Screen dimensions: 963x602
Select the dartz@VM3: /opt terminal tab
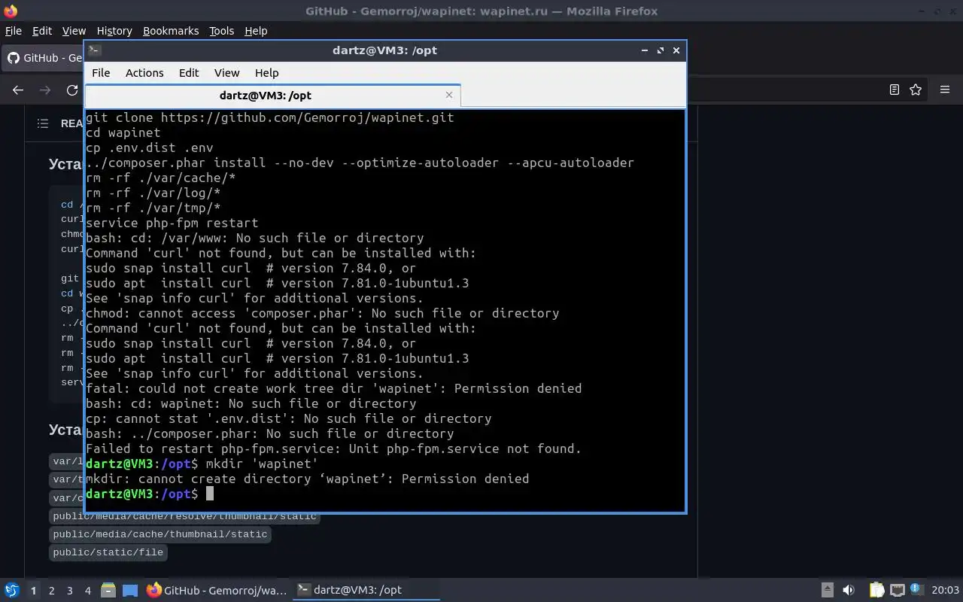(x=272, y=96)
